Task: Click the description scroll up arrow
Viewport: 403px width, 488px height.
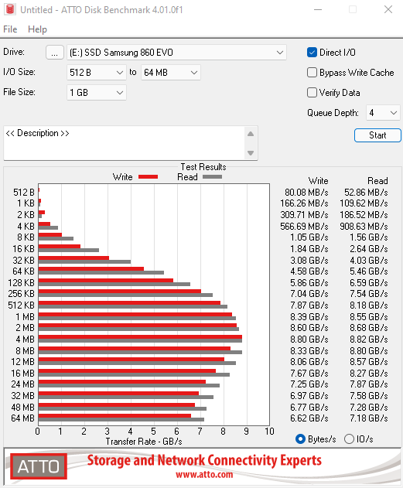Action: pyautogui.click(x=251, y=134)
